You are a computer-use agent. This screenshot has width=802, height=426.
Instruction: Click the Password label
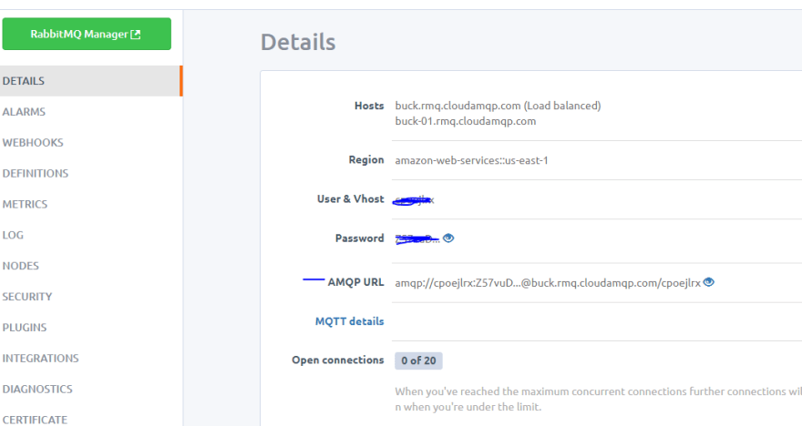[360, 238]
